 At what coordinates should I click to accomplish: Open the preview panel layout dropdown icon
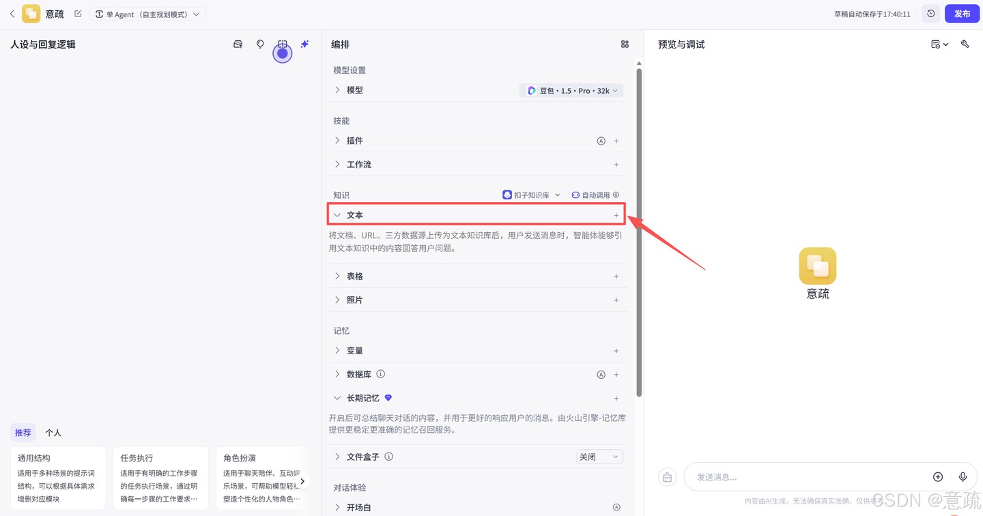(939, 44)
